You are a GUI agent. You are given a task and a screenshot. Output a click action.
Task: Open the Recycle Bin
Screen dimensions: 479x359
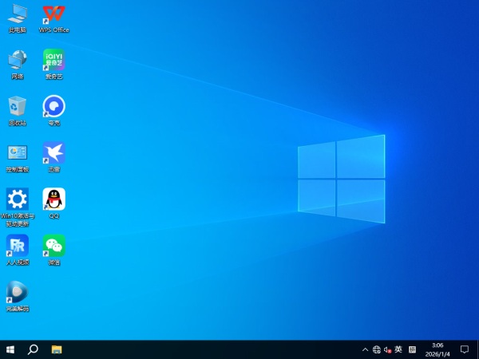click(18, 106)
